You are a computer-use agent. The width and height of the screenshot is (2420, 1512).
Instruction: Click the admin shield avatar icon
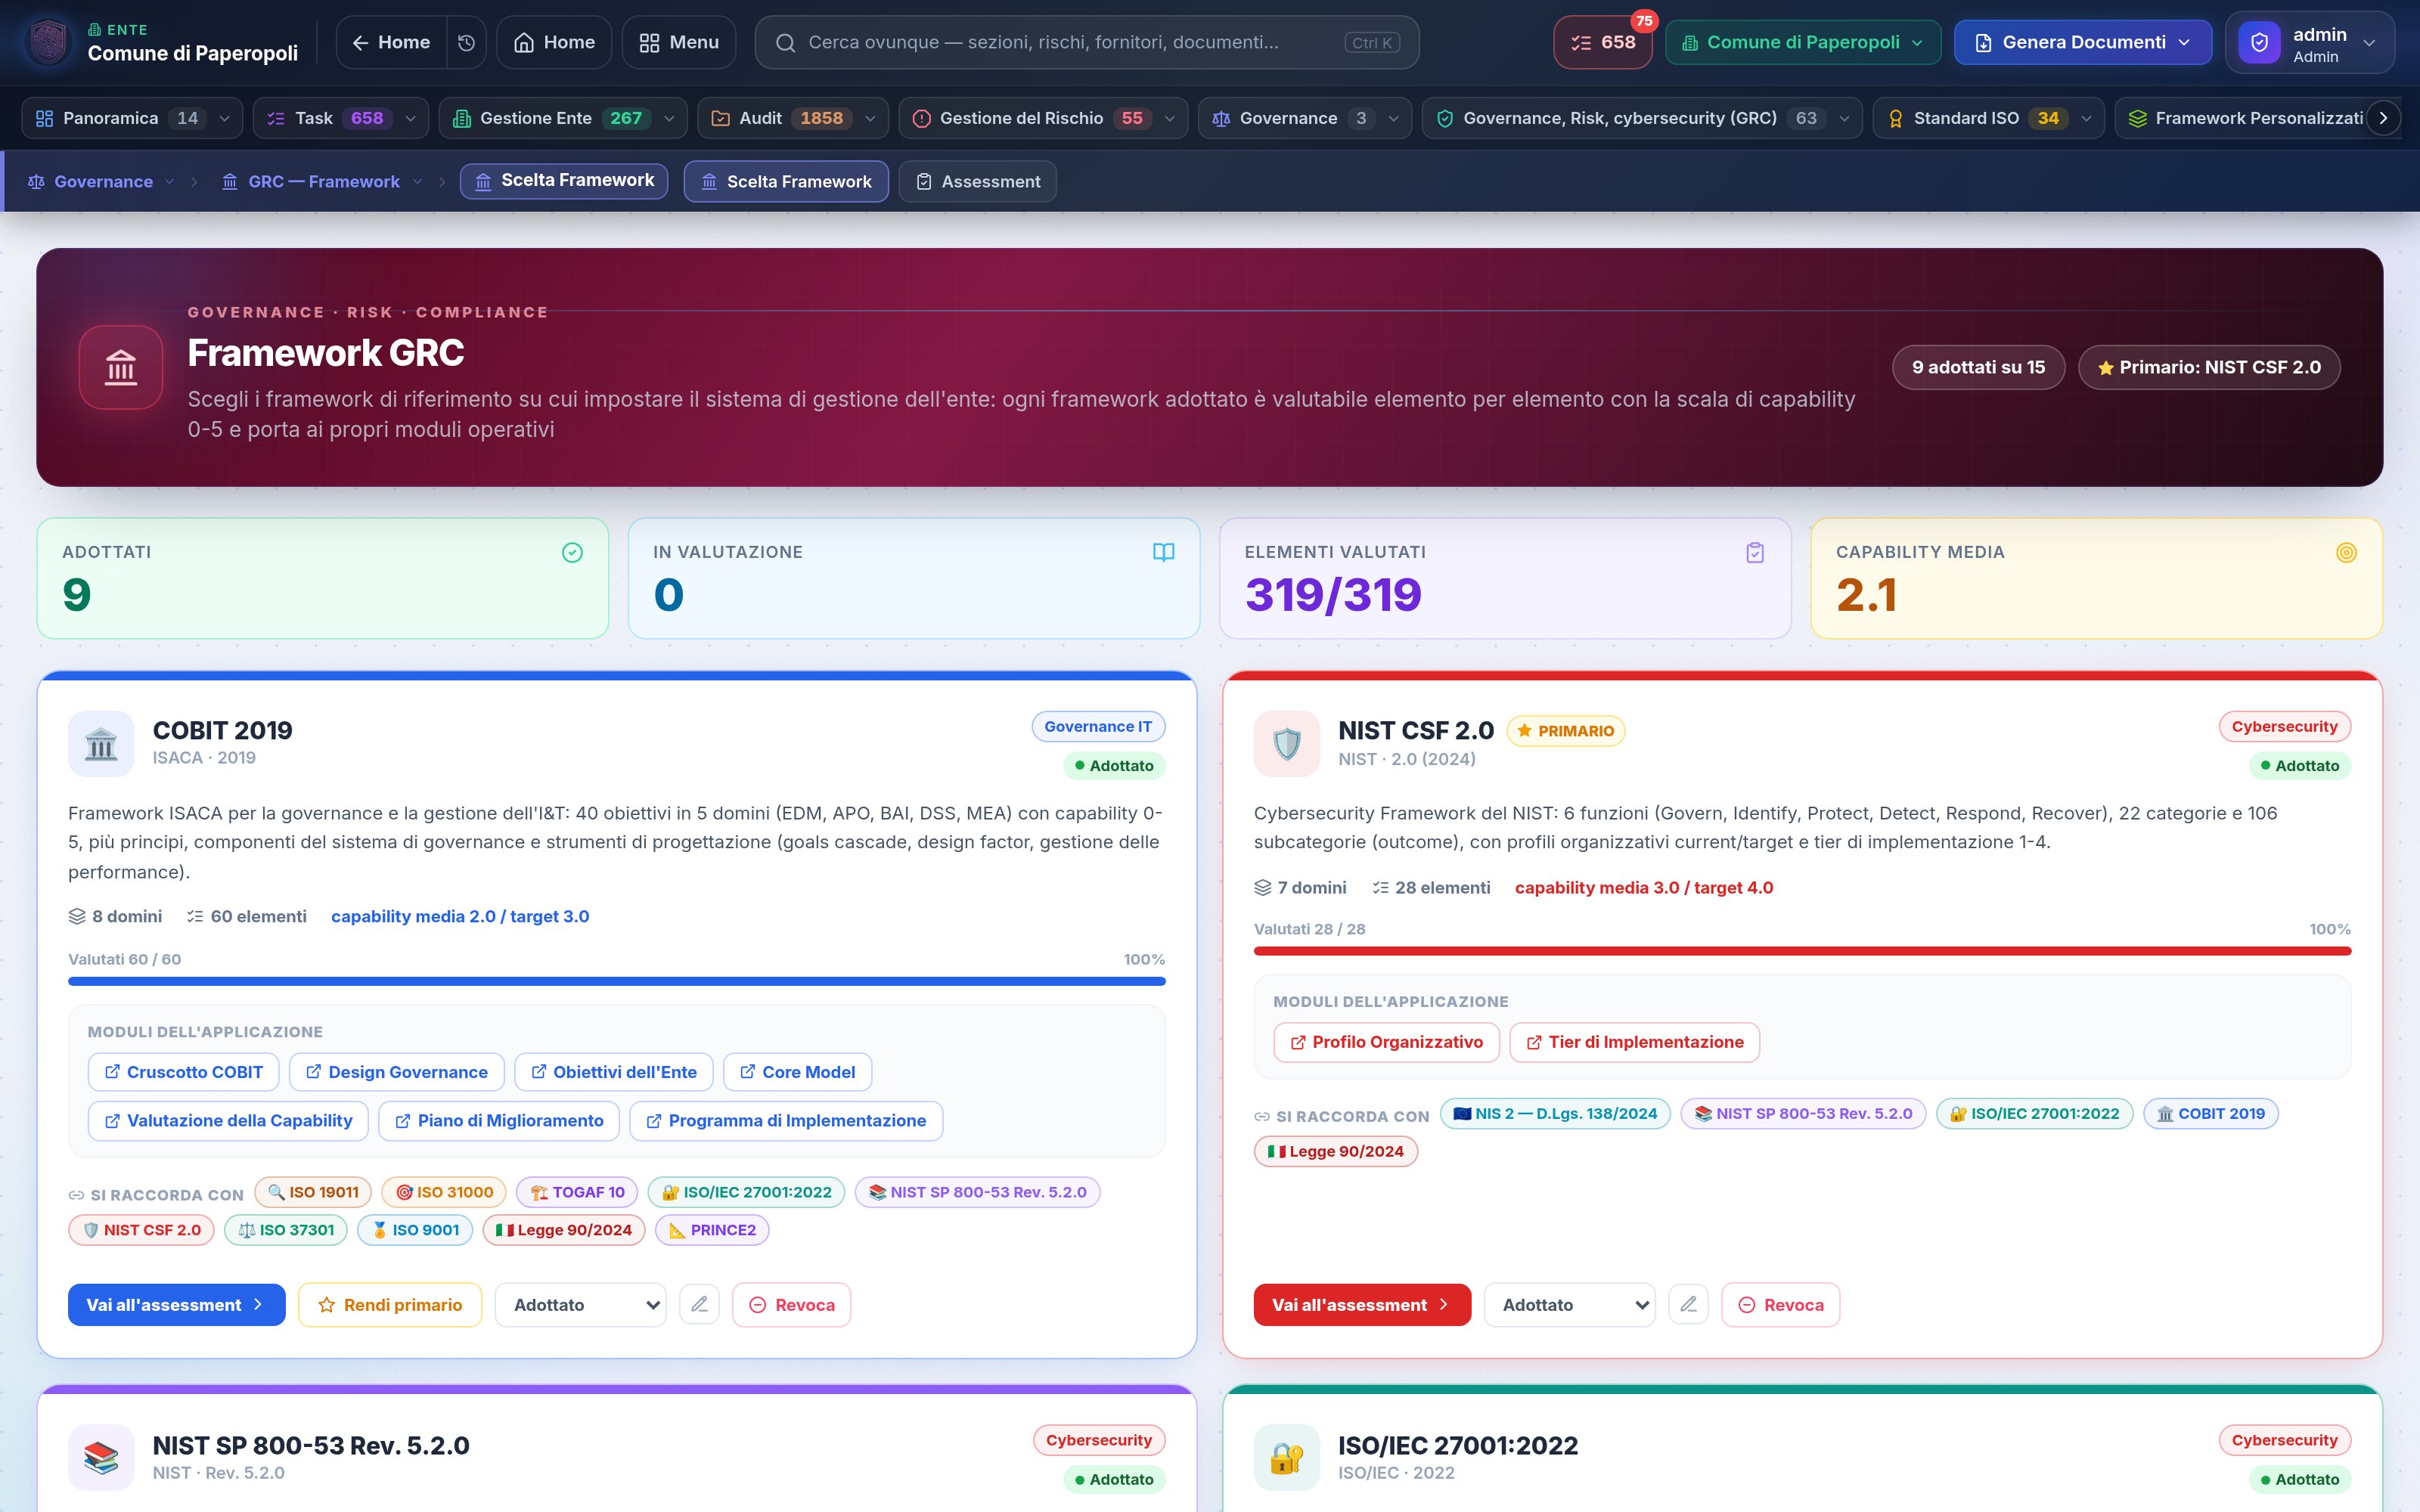pos(2259,42)
